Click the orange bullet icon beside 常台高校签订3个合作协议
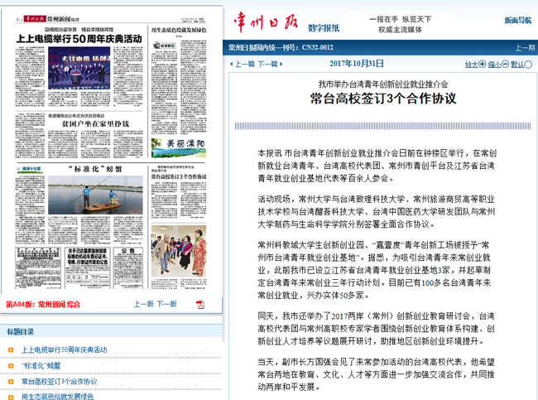Screen dimensions: 538x400 (x=10, y=382)
